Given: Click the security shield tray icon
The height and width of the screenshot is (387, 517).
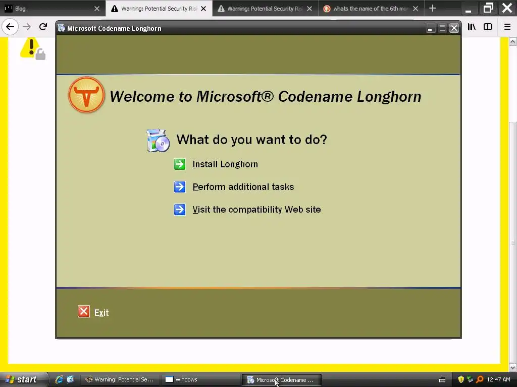Looking at the screenshot, I should point(461,379).
